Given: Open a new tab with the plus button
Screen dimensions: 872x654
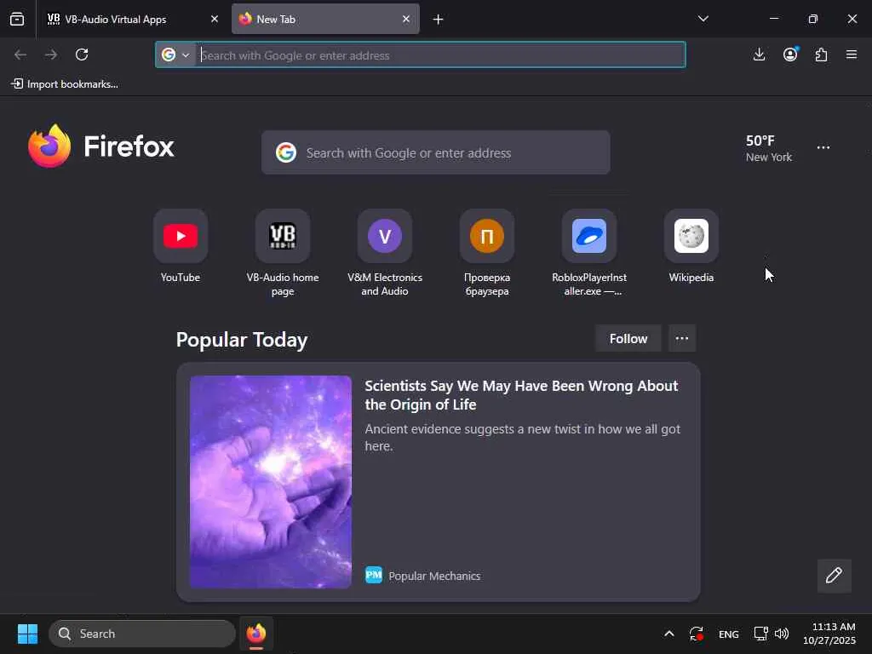Looking at the screenshot, I should tap(439, 20).
